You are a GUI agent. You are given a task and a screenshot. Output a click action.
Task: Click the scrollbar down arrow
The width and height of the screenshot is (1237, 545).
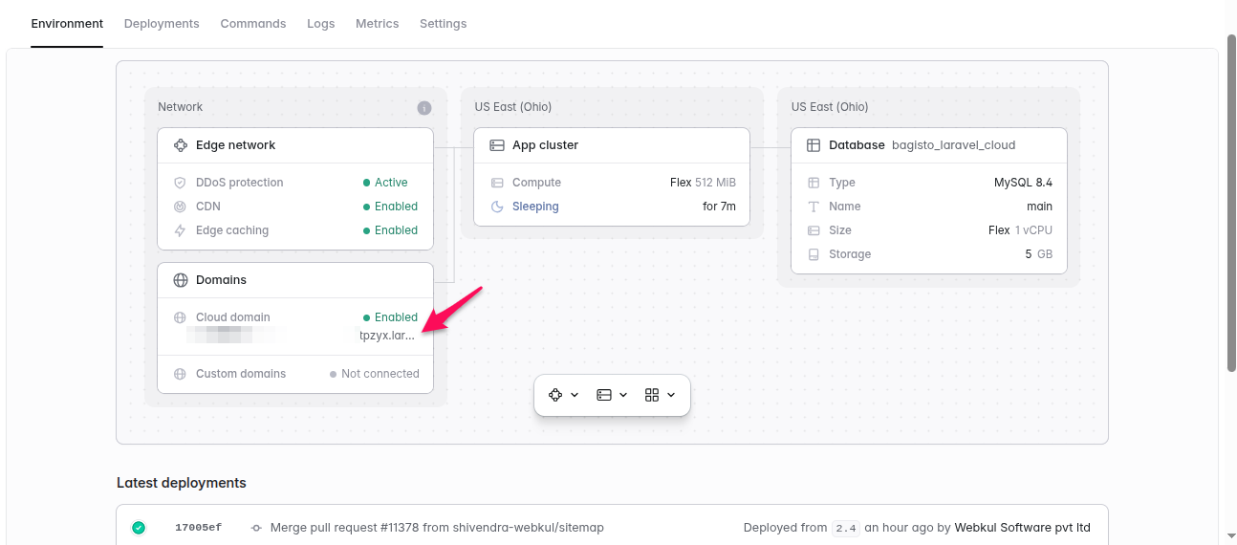point(1231,534)
